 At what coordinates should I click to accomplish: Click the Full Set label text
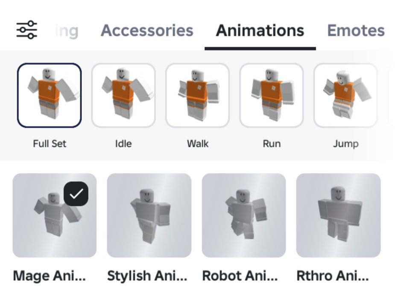tap(50, 144)
